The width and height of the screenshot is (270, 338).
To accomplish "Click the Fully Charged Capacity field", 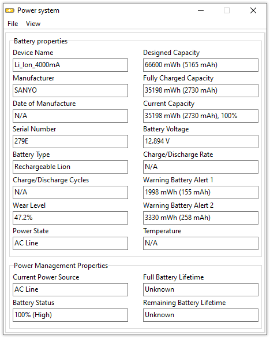I will pyautogui.click(x=201, y=90).
